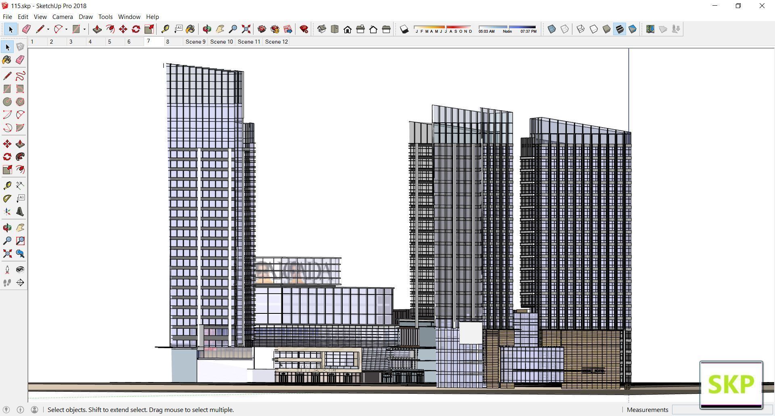Viewport: 775px width, 416px height.
Task: Choose the Pie tool in left panel
Action: click(20, 128)
